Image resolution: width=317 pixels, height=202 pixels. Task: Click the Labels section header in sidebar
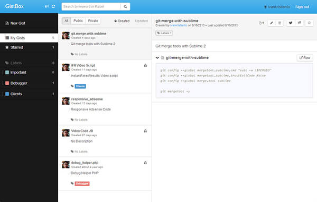click(x=13, y=63)
